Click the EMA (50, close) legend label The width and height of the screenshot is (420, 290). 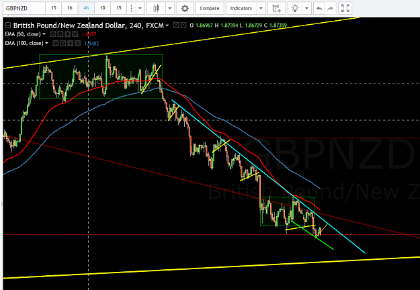coord(23,34)
